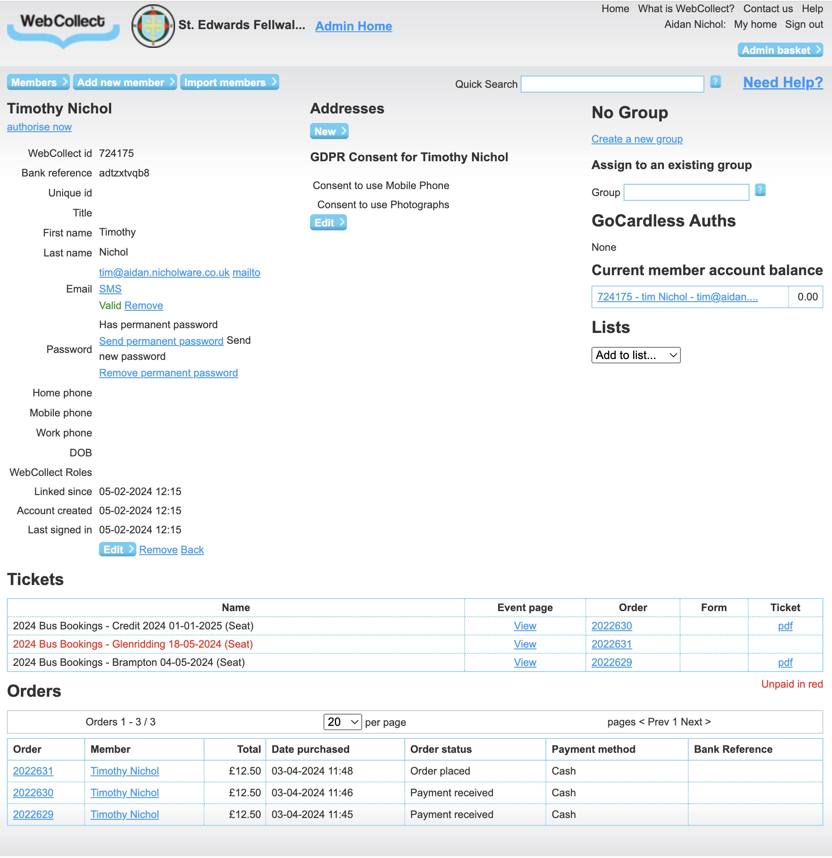Click the St. Edwards club crest logo
This screenshot has width=832, height=858.
152,24
